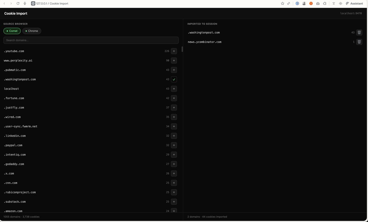
Task: Open the extensions puzzle-piece menu
Action: pos(325,3)
